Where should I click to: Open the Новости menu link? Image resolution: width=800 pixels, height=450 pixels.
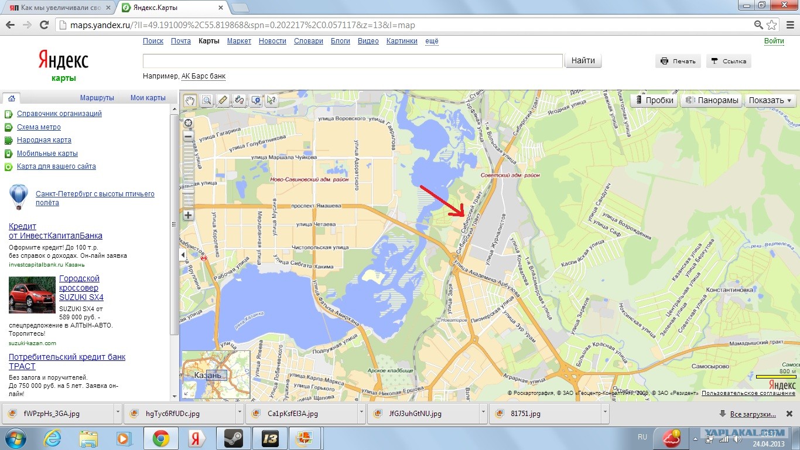click(272, 41)
